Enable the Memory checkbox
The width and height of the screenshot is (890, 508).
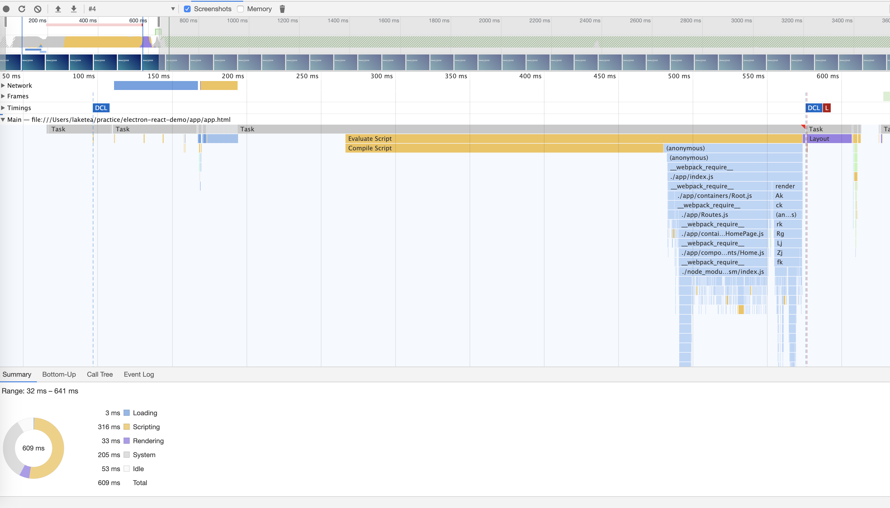(x=240, y=9)
